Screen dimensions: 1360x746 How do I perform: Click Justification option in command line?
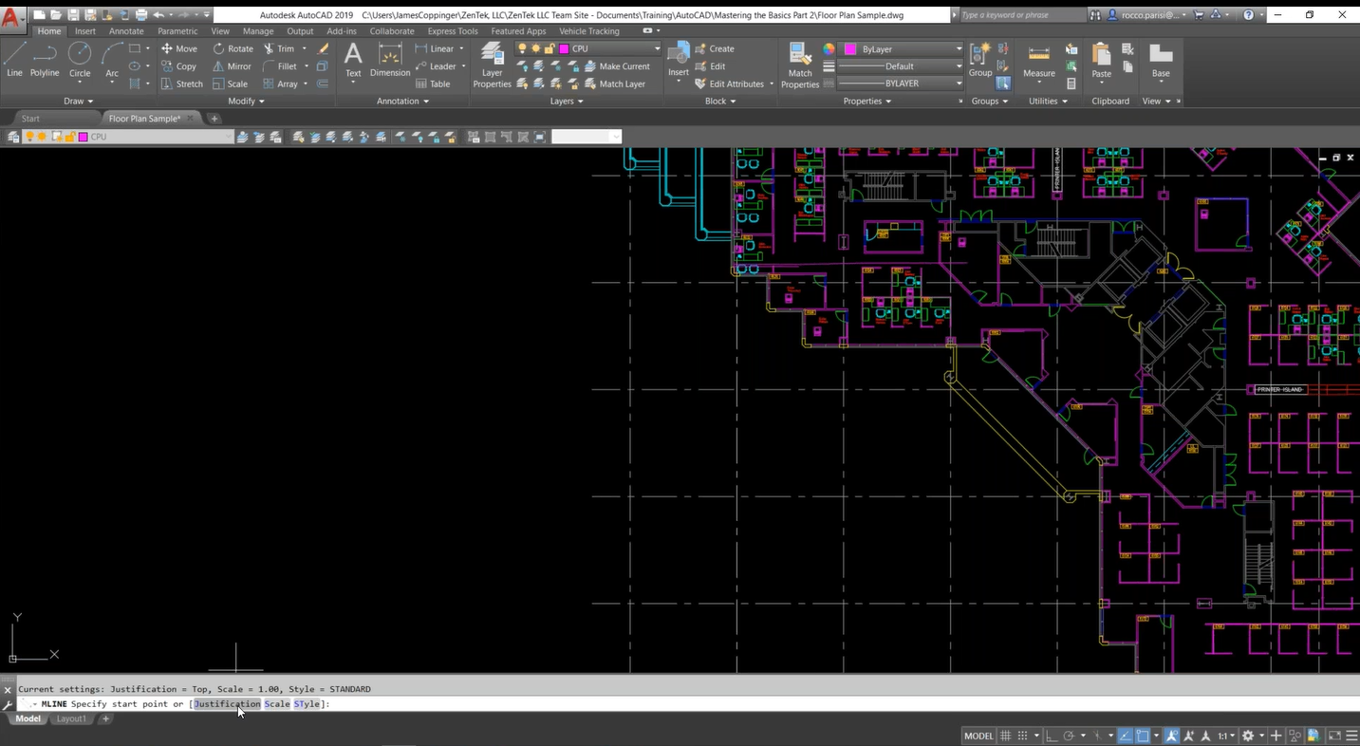[x=227, y=704]
